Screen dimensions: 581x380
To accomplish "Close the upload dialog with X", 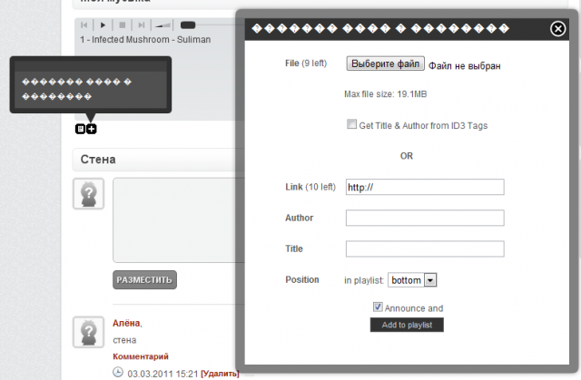I will tap(557, 28).
